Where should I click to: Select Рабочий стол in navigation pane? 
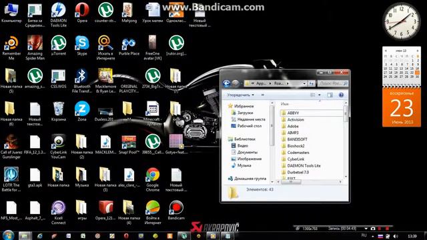click(246, 126)
